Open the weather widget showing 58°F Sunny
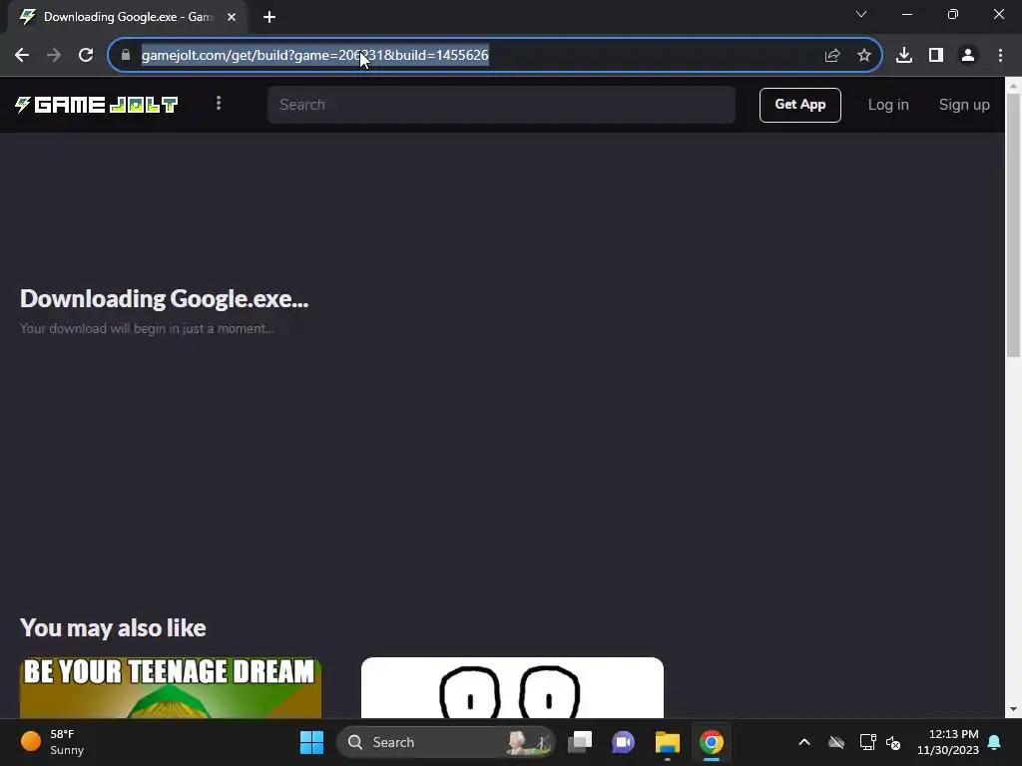This screenshot has width=1022, height=766. 54,742
